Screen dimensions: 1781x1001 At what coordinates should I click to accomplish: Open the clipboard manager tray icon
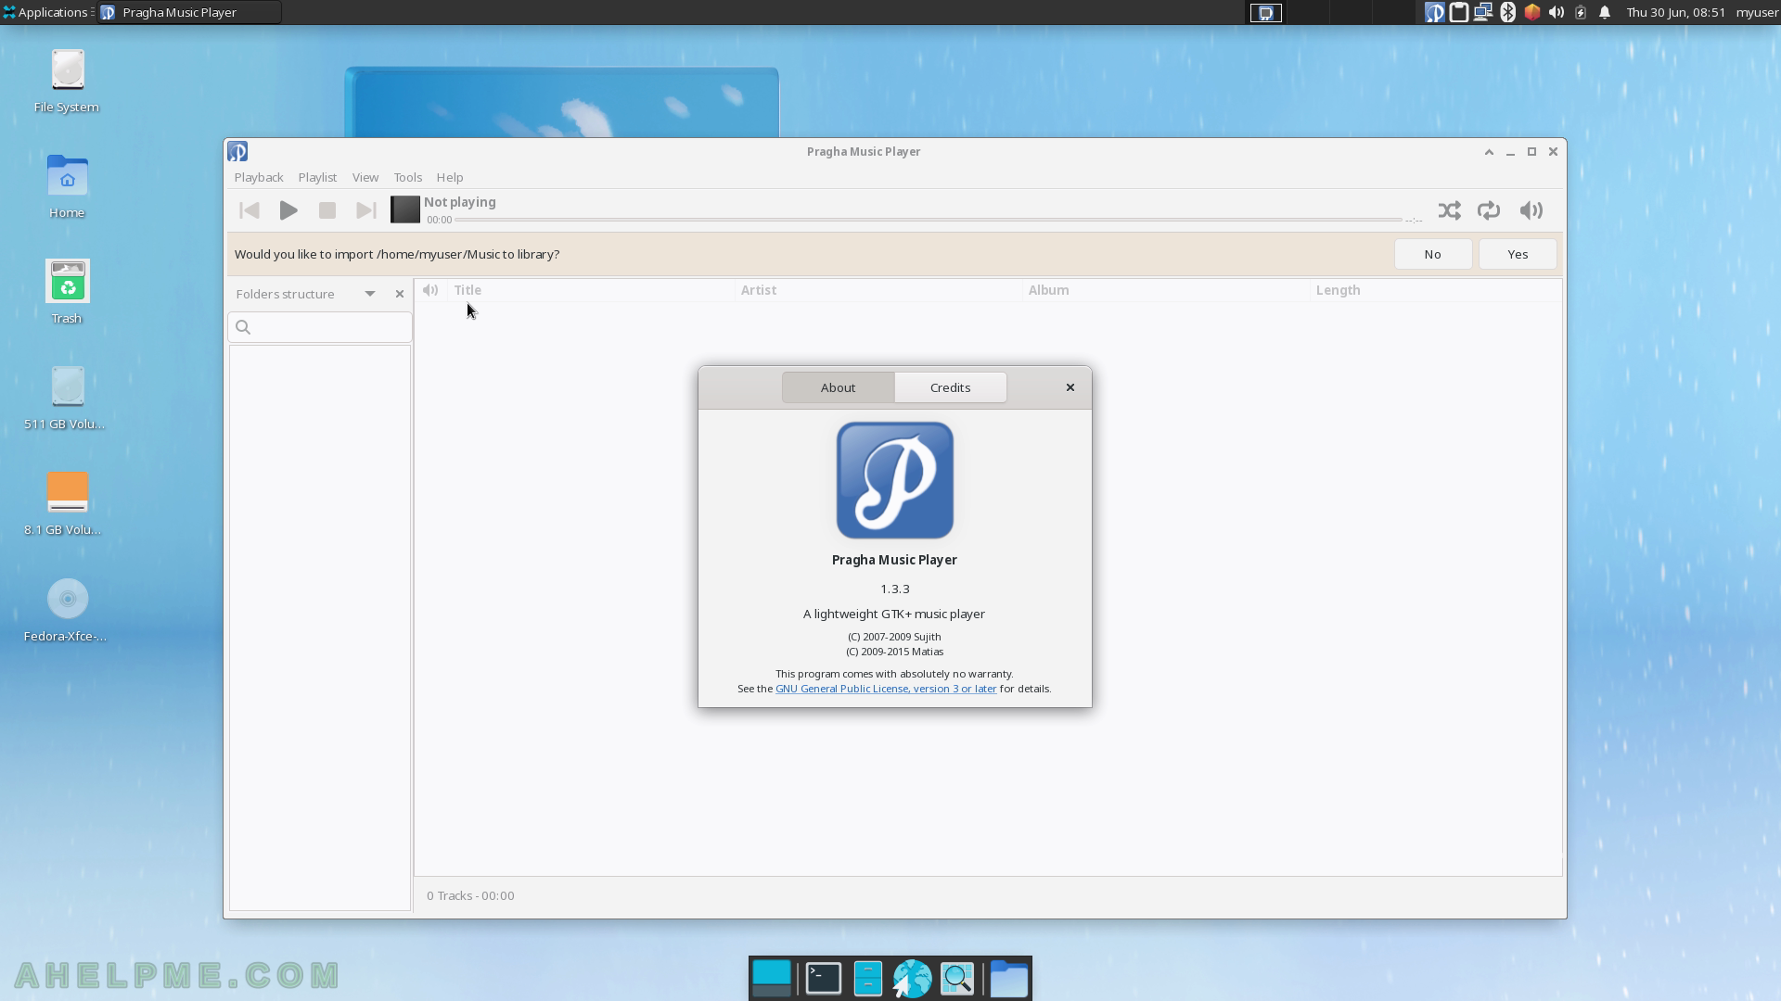click(1458, 12)
